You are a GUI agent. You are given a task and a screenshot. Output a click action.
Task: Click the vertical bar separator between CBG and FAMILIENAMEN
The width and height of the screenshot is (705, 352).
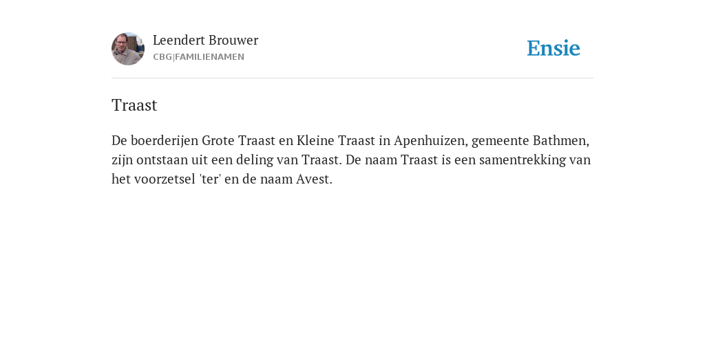point(173,57)
